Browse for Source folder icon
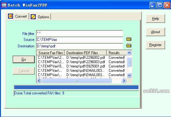This screenshot has width=171, height=117. tap(129, 39)
